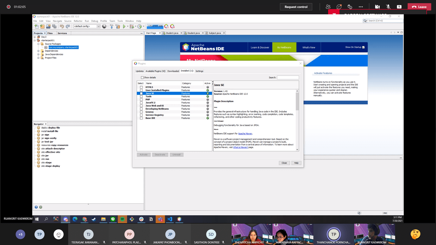436x245 pixels.
Task: Click the globe browser toolbar icon
Action: tap(104, 26)
